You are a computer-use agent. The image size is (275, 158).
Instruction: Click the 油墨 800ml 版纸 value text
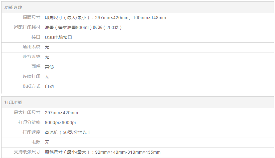pyautogui.click(x=84, y=27)
